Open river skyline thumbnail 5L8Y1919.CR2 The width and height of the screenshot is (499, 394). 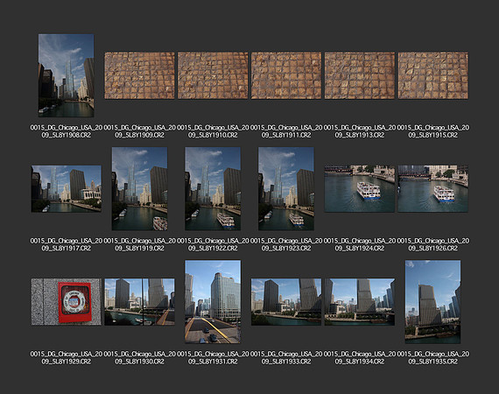click(x=140, y=189)
